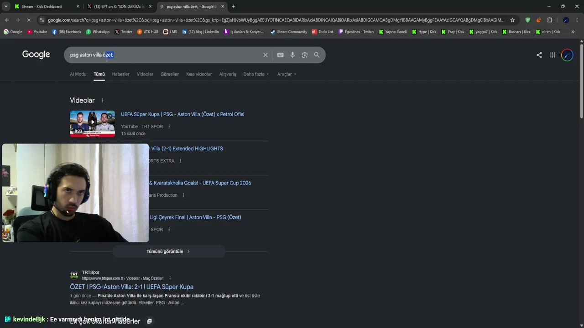Open the TRTSpor site icon result

[x=74, y=275]
